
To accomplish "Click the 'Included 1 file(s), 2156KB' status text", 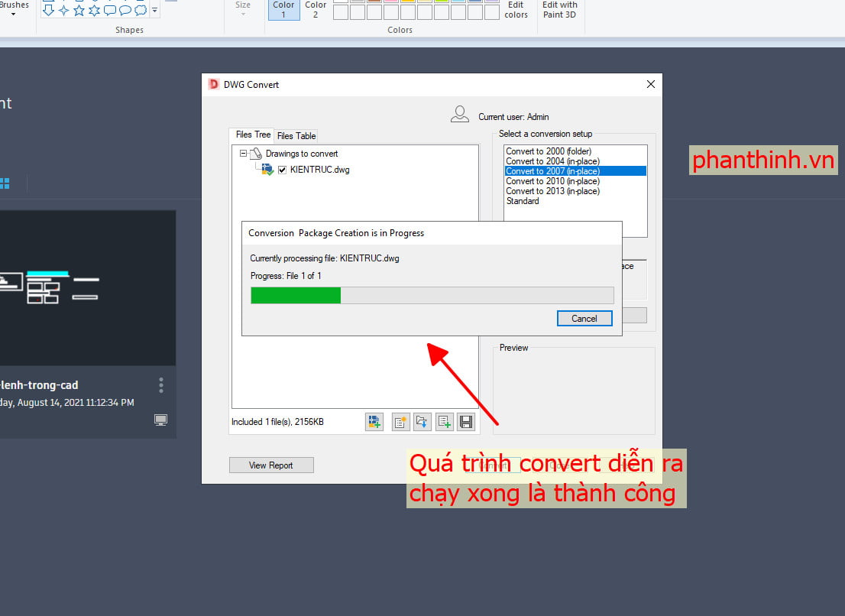I will click(277, 422).
